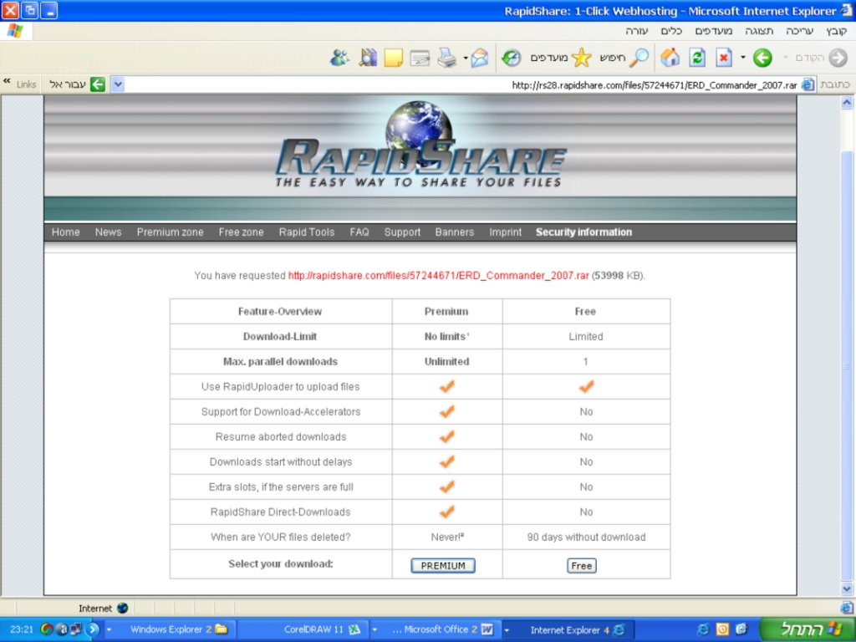Image resolution: width=856 pixels, height=642 pixels.
Task: Click '90 days without download' cell
Action: (x=586, y=538)
